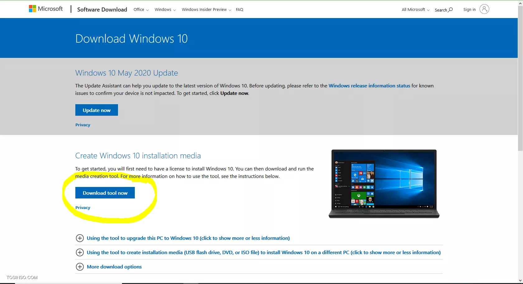Click the Windows 10 laptop image

click(x=384, y=184)
